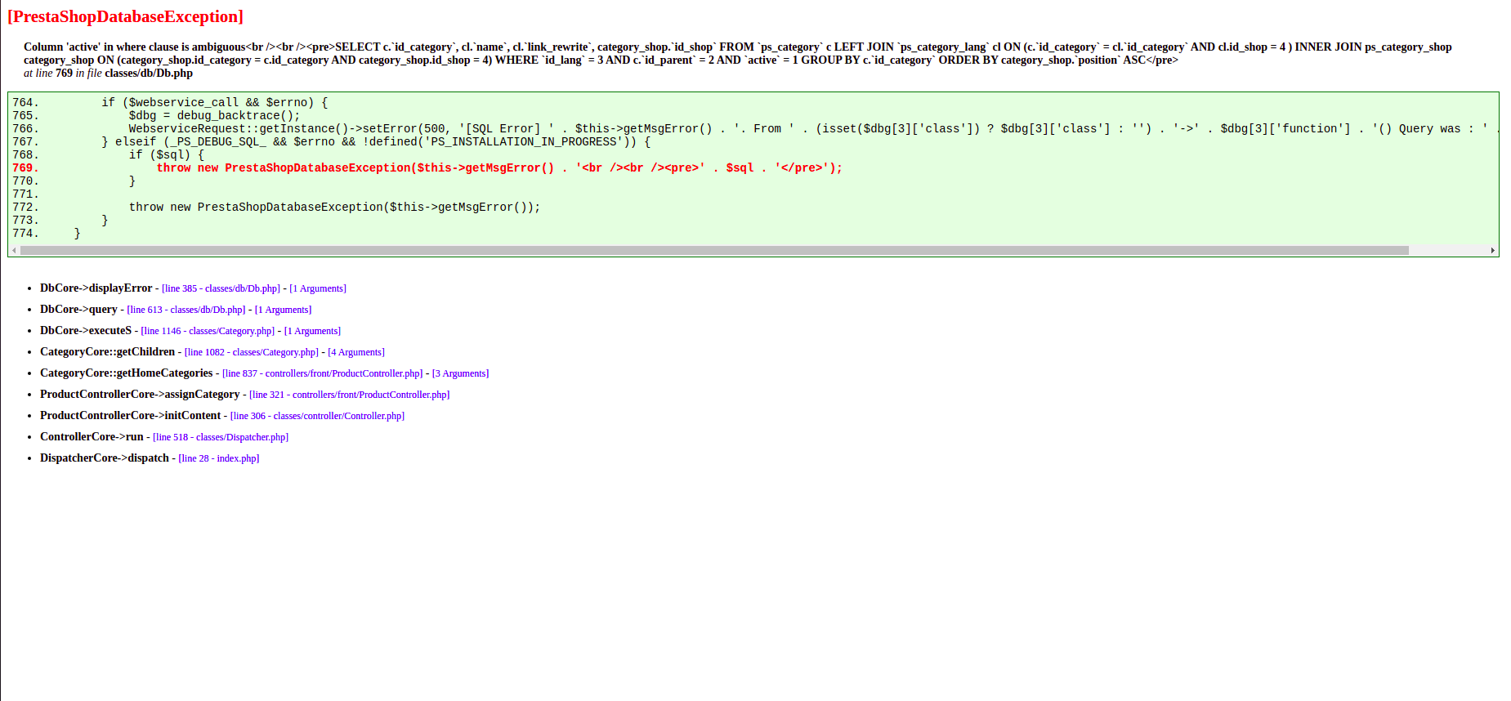Click the highlighted line 769 throw statement
Image resolution: width=1511 pixels, height=701 pixels.
click(499, 167)
